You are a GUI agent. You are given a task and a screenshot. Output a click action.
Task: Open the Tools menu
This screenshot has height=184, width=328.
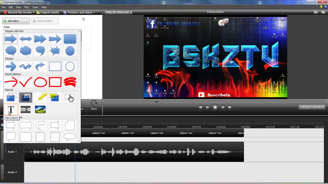pyautogui.click(x=35, y=7)
